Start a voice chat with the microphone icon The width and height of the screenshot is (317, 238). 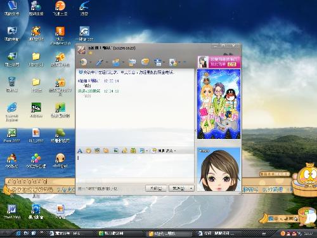[x=100, y=62]
